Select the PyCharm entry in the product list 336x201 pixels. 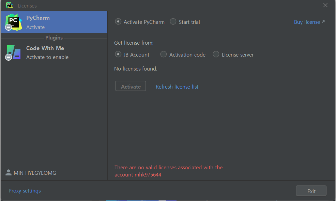click(x=54, y=22)
